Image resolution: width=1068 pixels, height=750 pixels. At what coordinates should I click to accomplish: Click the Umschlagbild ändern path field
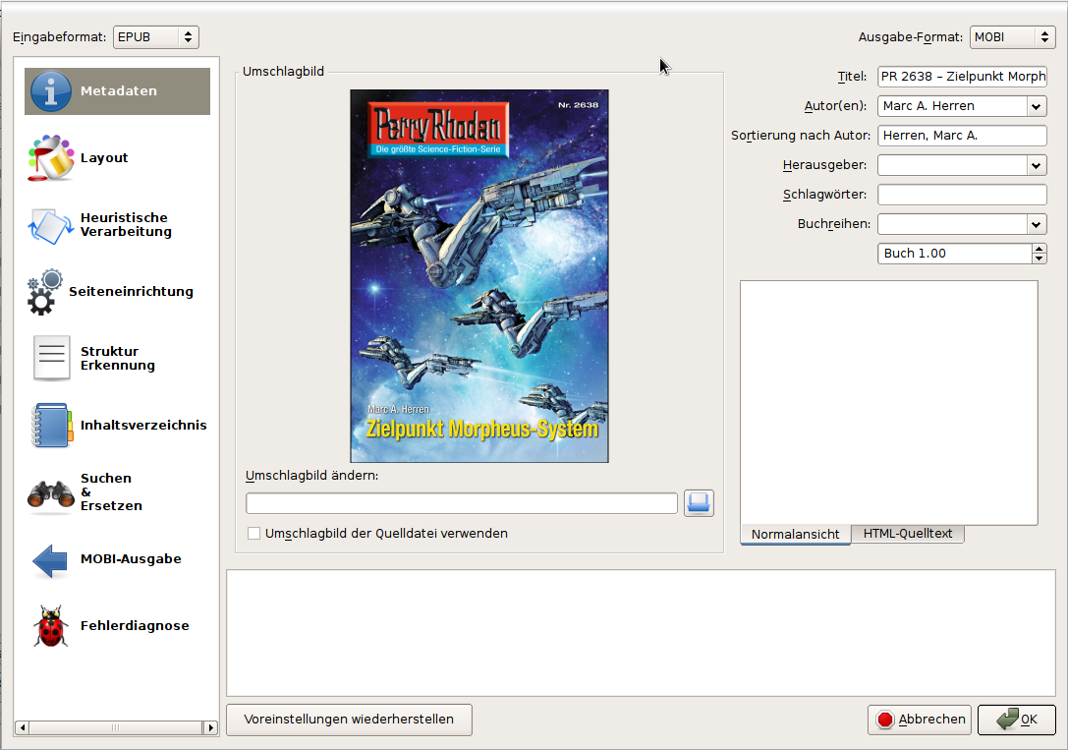[x=462, y=503]
